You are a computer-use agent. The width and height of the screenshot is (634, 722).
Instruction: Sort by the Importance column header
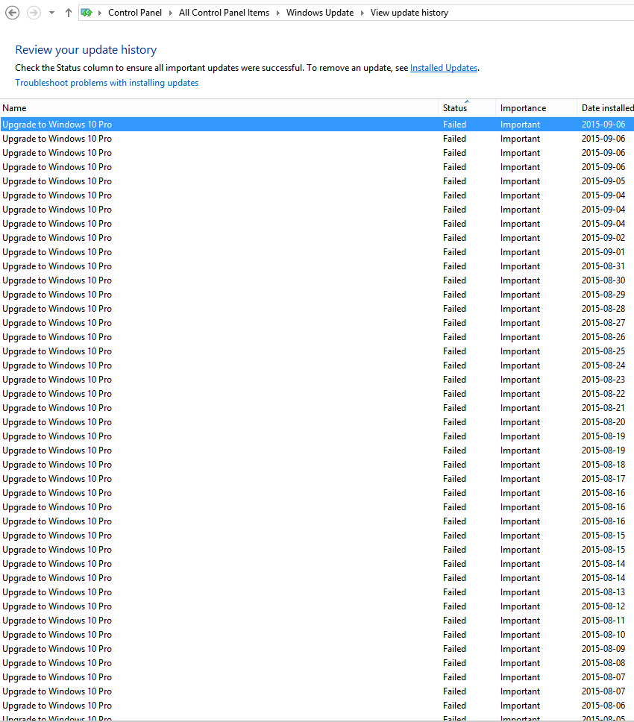click(x=536, y=108)
